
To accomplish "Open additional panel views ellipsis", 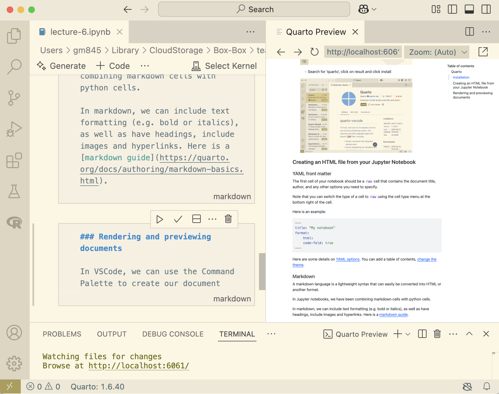I will click(271, 334).
